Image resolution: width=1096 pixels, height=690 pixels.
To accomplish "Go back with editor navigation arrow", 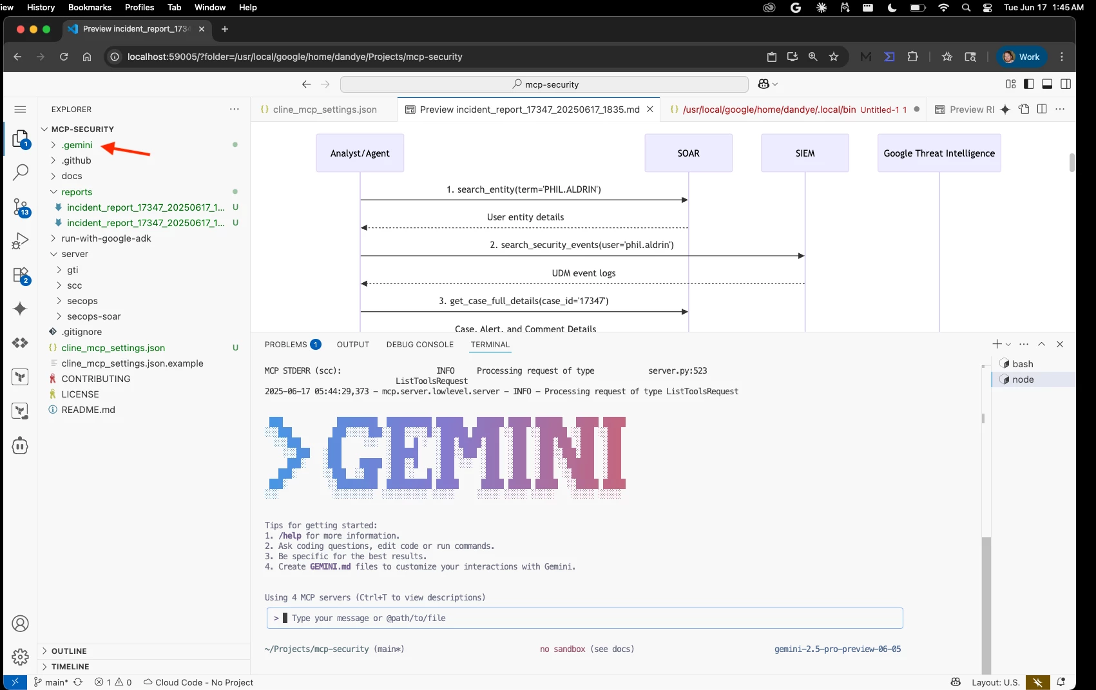I will point(306,84).
